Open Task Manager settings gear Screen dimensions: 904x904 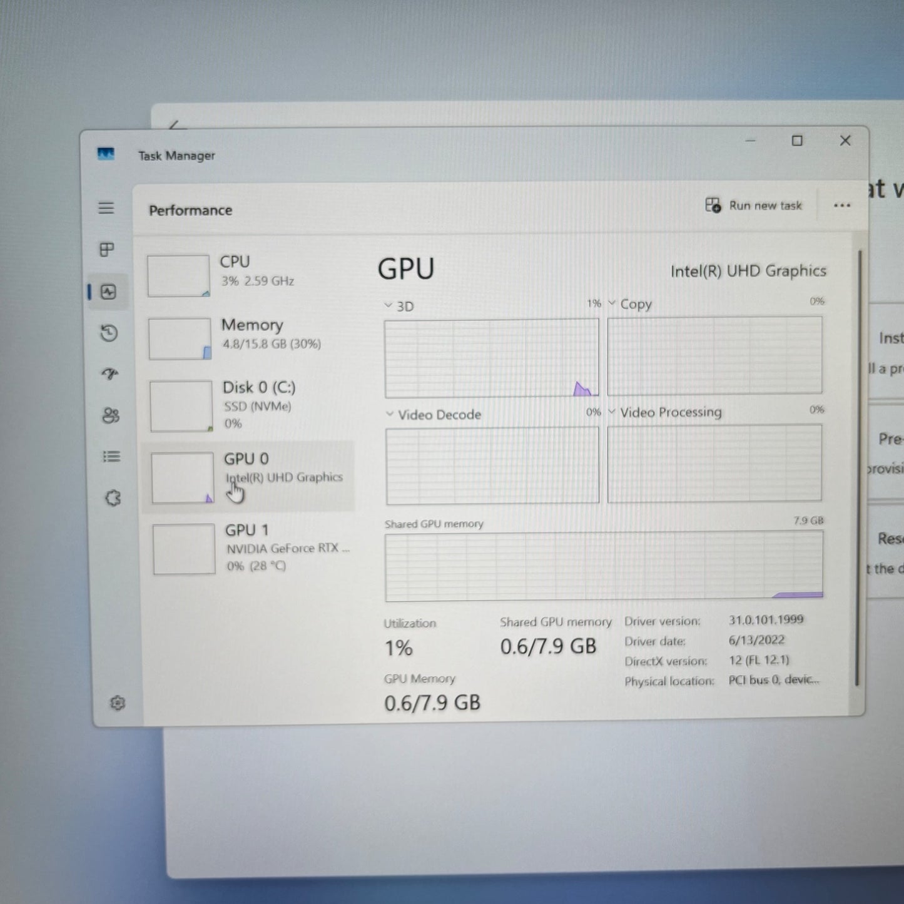[x=117, y=703]
